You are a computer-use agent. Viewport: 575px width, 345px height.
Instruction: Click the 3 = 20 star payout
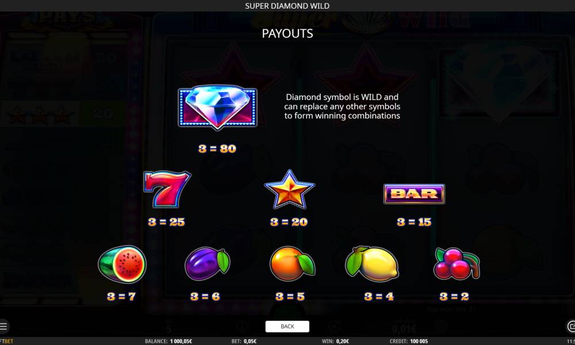(289, 222)
